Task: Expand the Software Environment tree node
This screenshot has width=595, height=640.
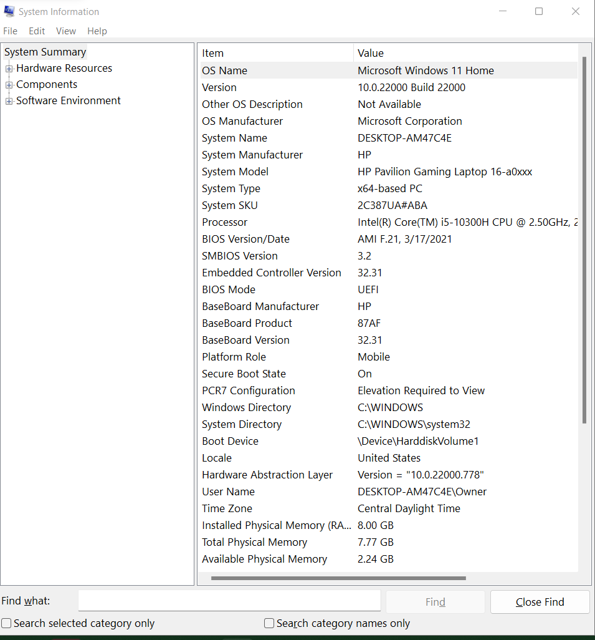Action: click(9, 100)
